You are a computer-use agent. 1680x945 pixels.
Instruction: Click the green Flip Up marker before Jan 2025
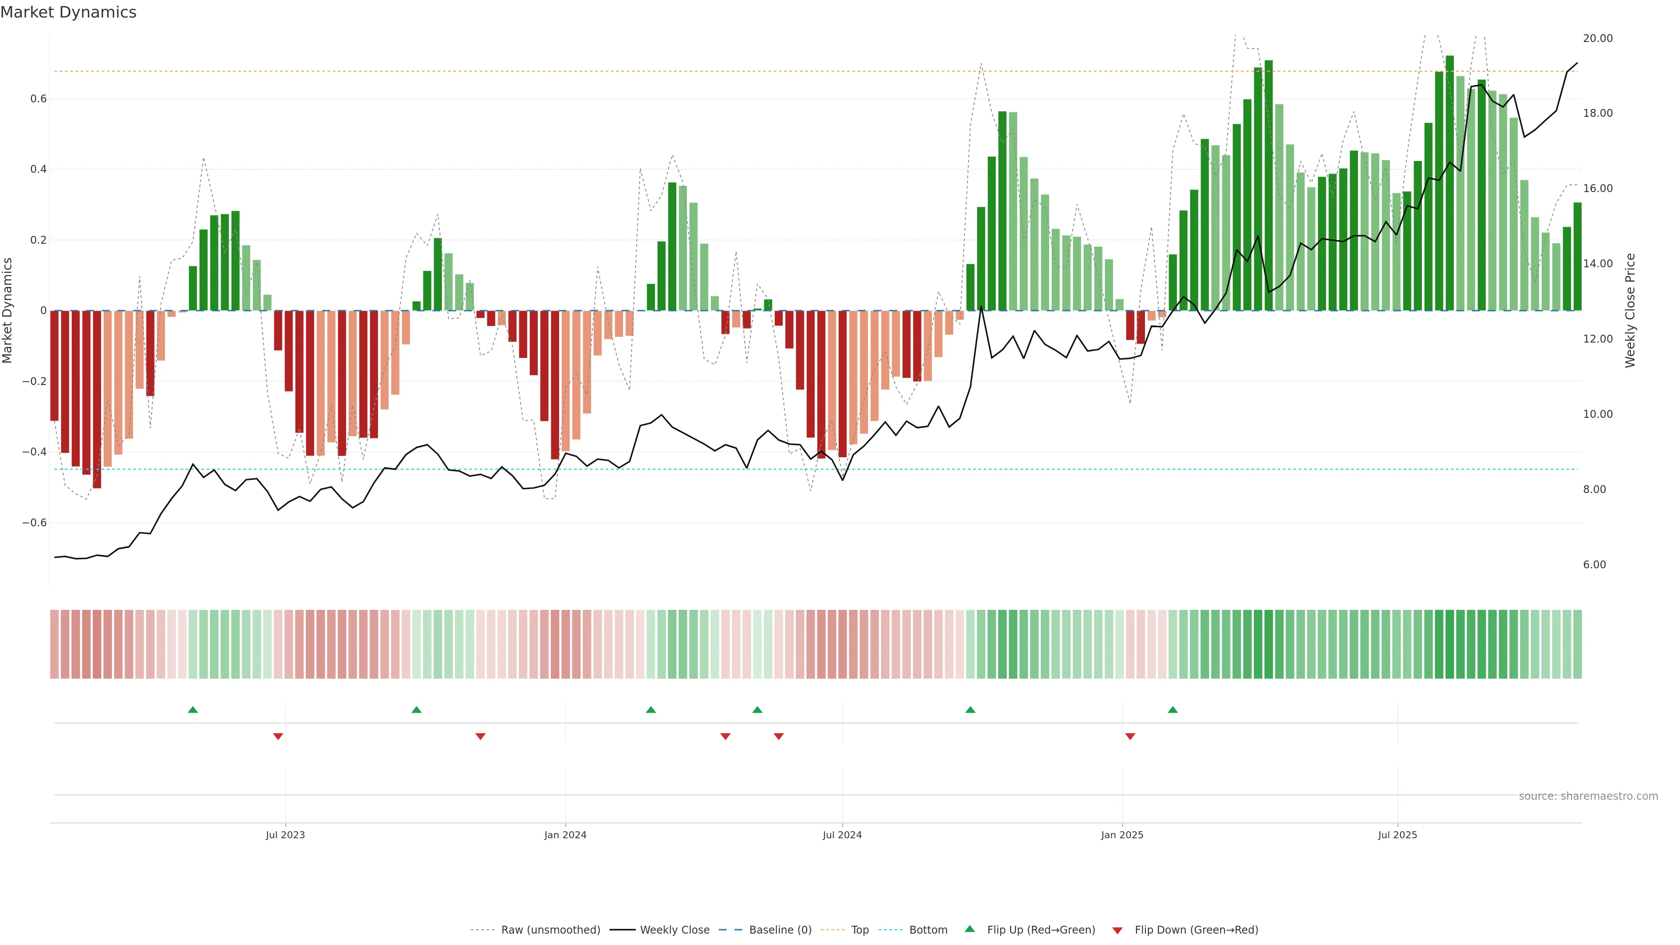[970, 710]
